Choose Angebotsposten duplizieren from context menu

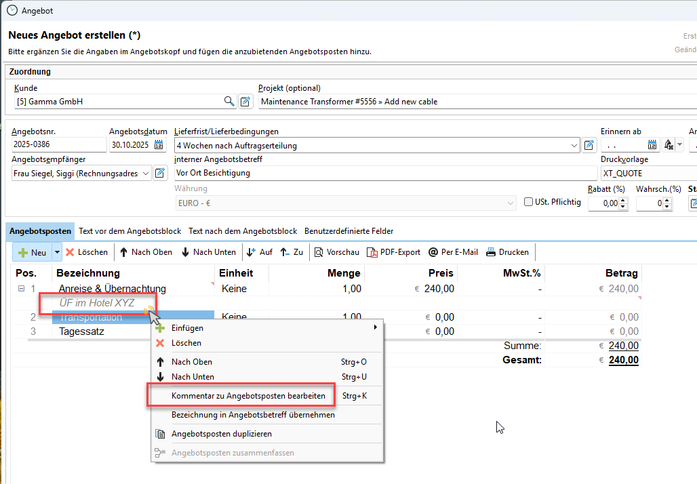pos(221,434)
